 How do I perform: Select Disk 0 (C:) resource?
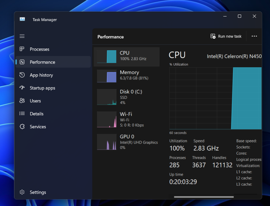pos(126,97)
